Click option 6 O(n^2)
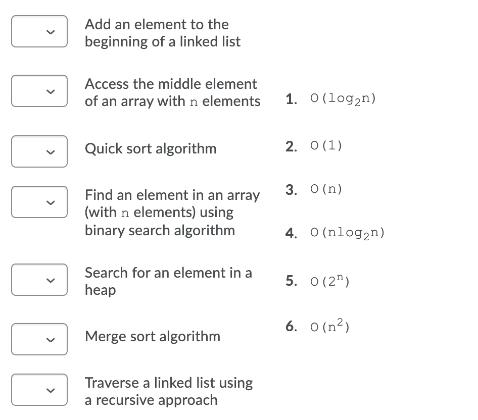478x420 pixels. pos(317,326)
